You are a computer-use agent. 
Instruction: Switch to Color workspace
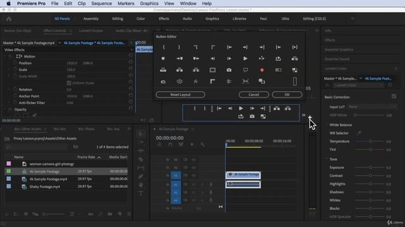pyautogui.click(x=140, y=19)
